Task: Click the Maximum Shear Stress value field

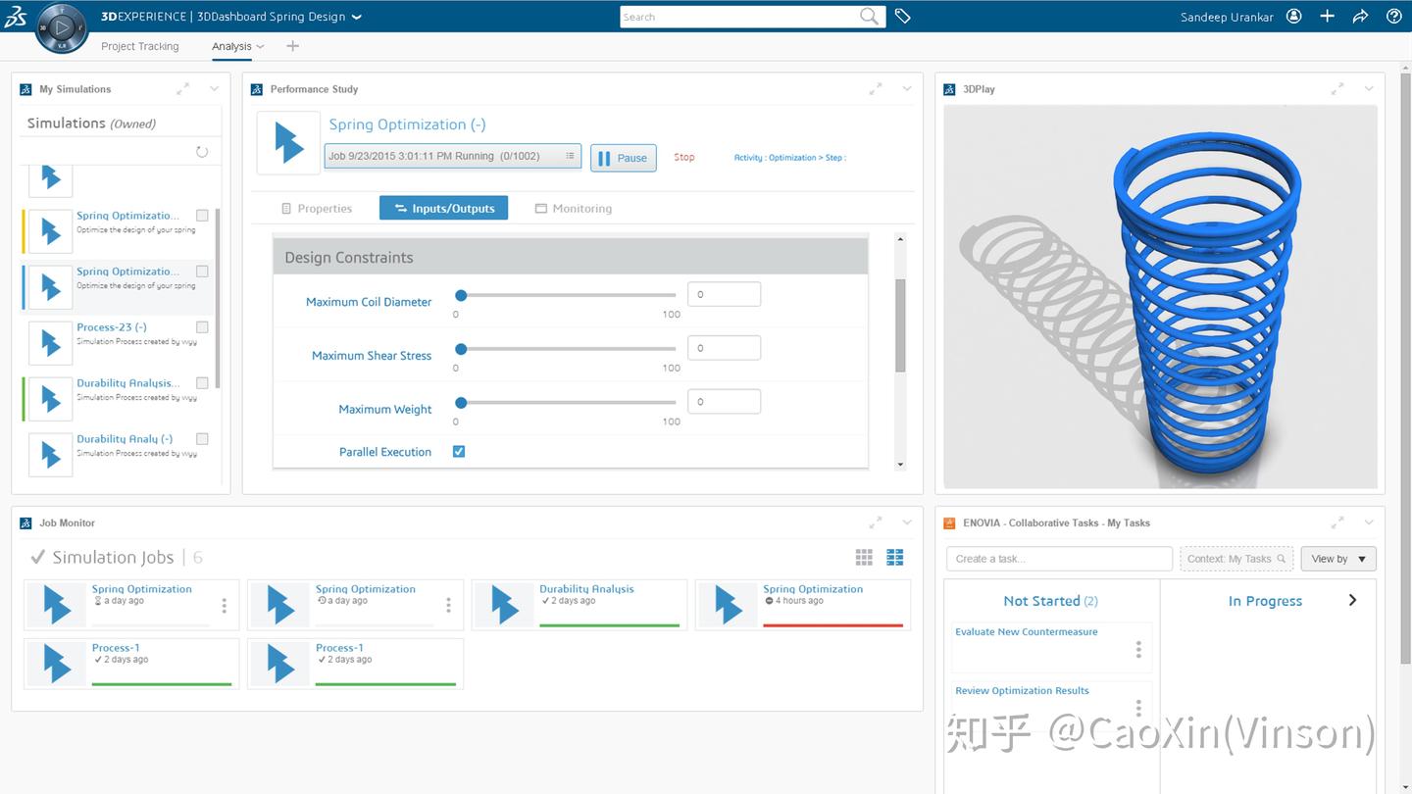Action: coord(724,348)
